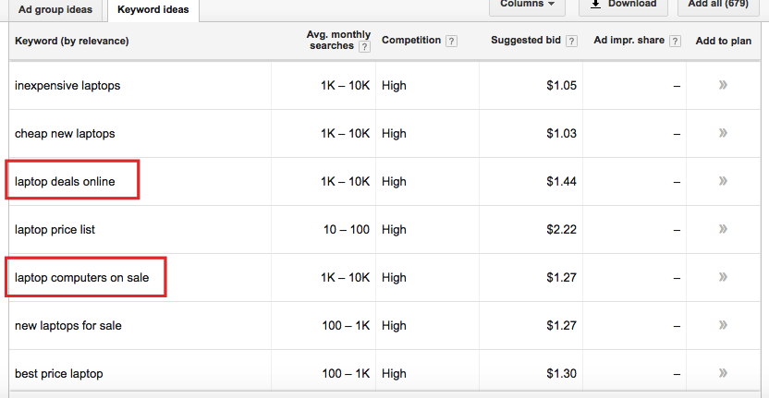Add 'cheap new laptops' to plan arrow
Screen dimensions: 769x398
click(x=723, y=133)
